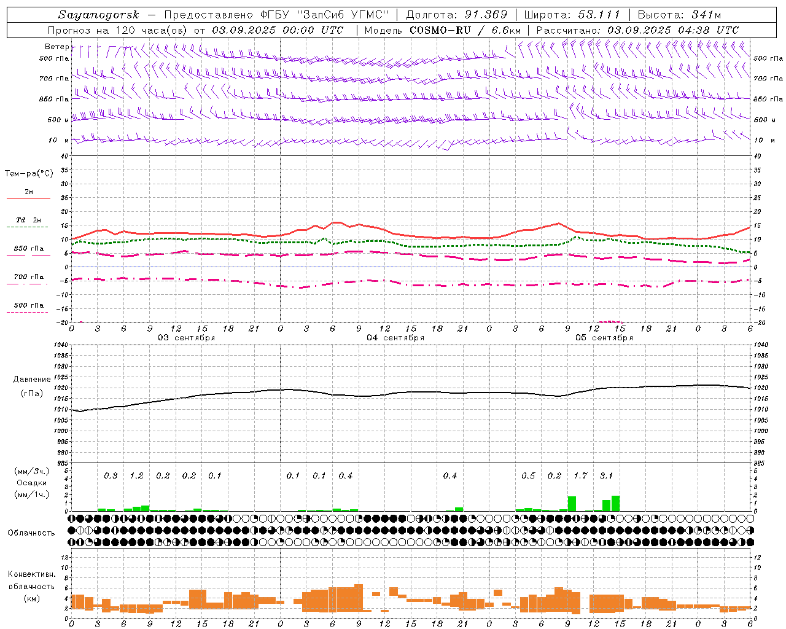
Task: Click the "1.7" precipitation total
Action: click(x=580, y=475)
